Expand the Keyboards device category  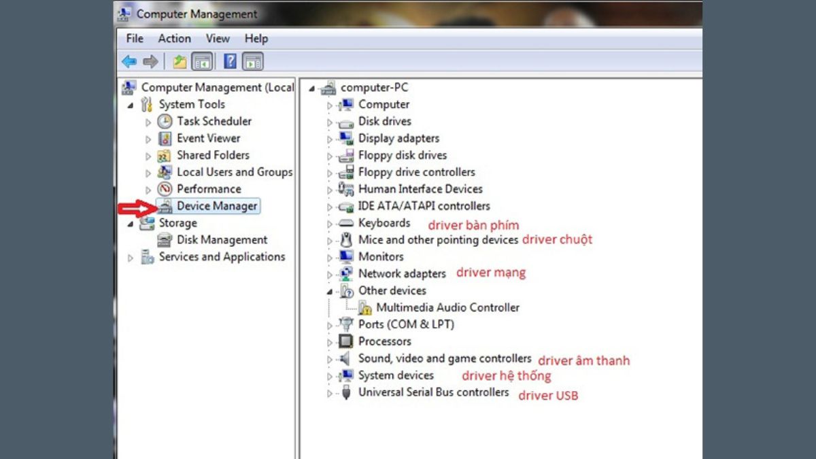pos(329,223)
